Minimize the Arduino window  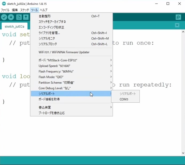click(156, 4)
